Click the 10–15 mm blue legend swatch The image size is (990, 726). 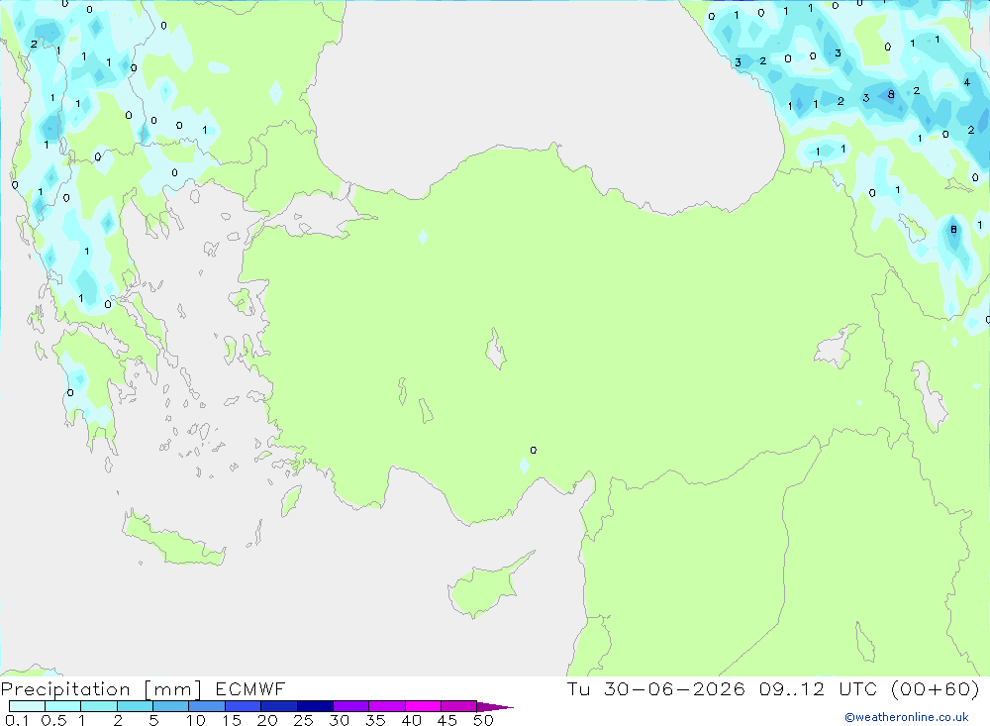click(207, 706)
